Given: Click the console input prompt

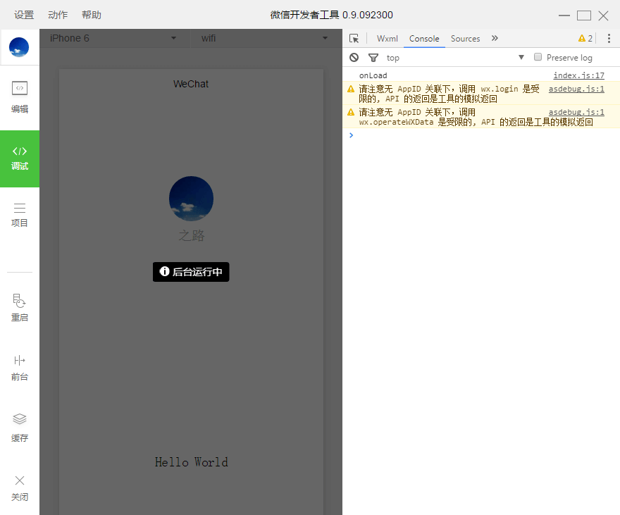Looking at the screenshot, I should (481, 135).
